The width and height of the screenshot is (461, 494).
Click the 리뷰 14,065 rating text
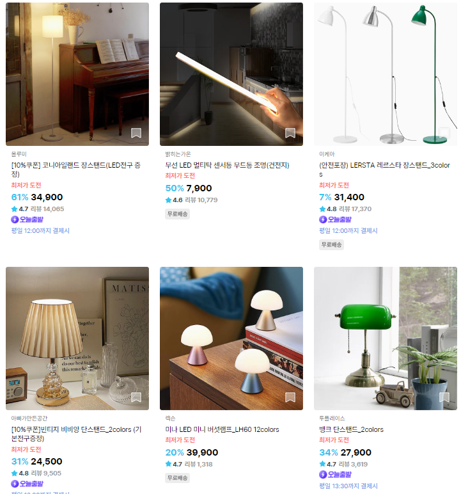click(47, 209)
